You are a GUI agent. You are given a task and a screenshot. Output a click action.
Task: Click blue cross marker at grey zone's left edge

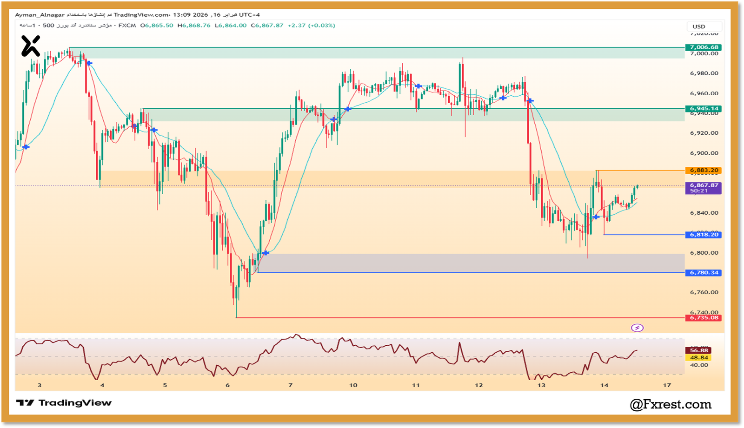pos(266,253)
